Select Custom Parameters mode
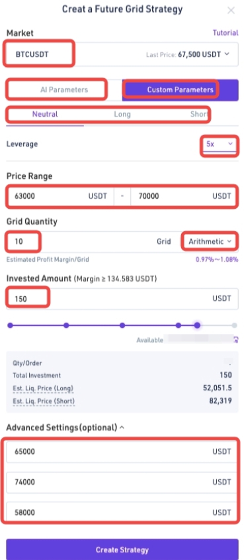This screenshot has height=560, width=244. 181,89
